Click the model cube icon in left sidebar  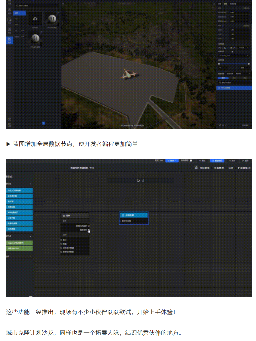9,10
